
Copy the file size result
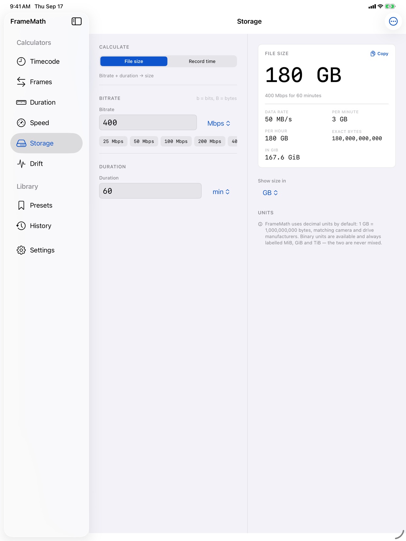(379, 54)
